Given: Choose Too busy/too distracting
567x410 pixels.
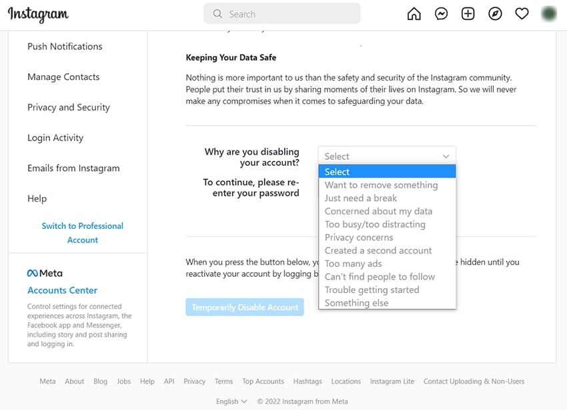Looking at the screenshot, I should pyautogui.click(x=387, y=224).
